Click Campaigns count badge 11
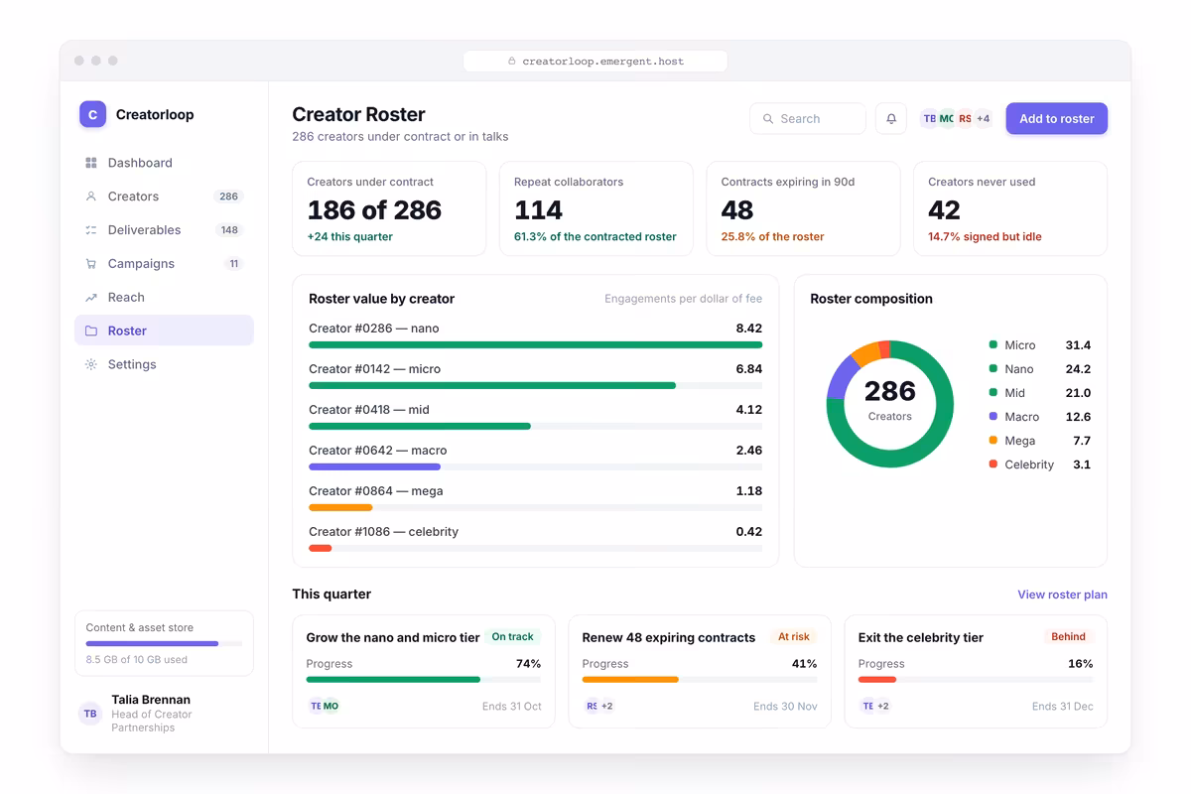The image size is (1191, 794). point(234,264)
